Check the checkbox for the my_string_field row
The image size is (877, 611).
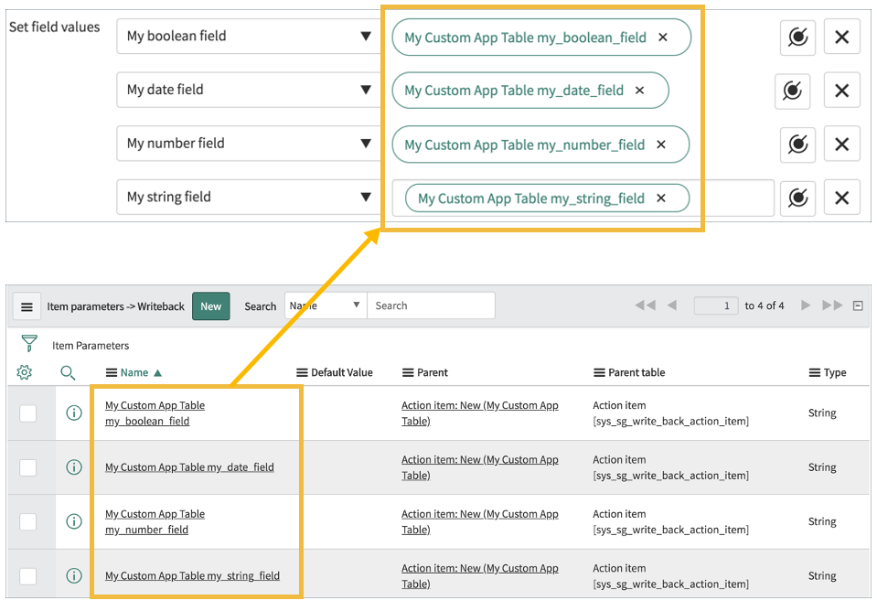pyautogui.click(x=28, y=575)
